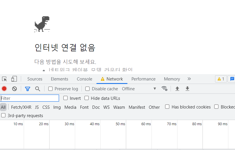Enable Disable cache checkbox
This screenshot has height=150, width=235.
(x=87, y=89)
